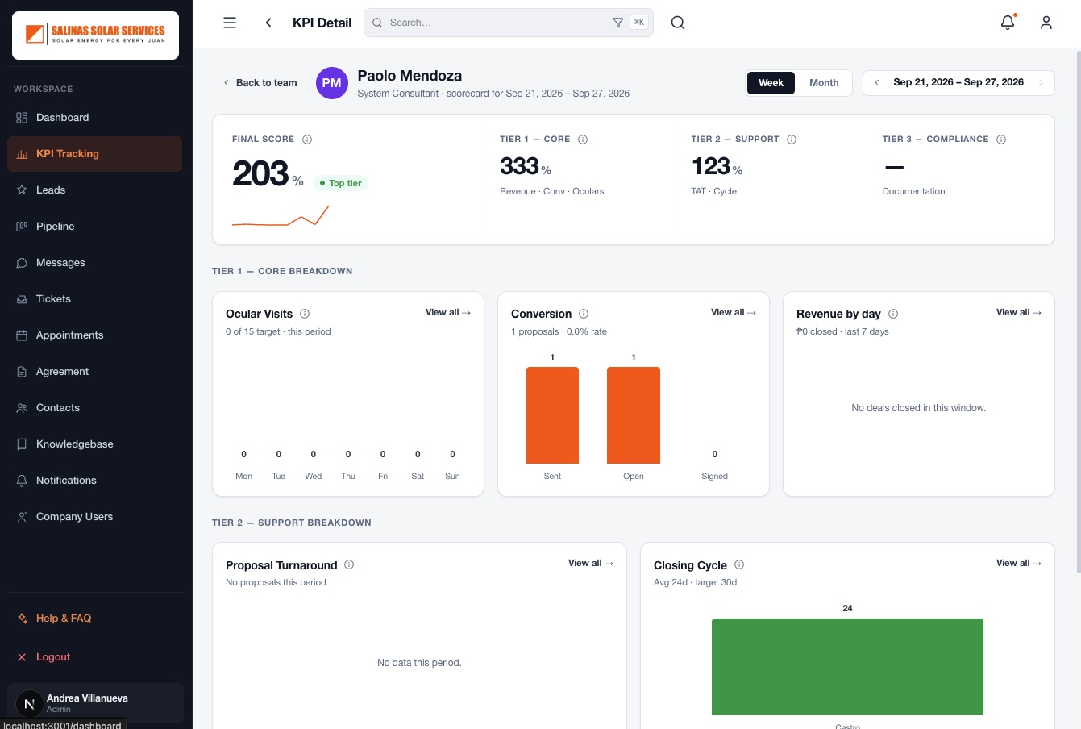
Task: Click the magnifier search button in header
Action: (x=678, y=23)
